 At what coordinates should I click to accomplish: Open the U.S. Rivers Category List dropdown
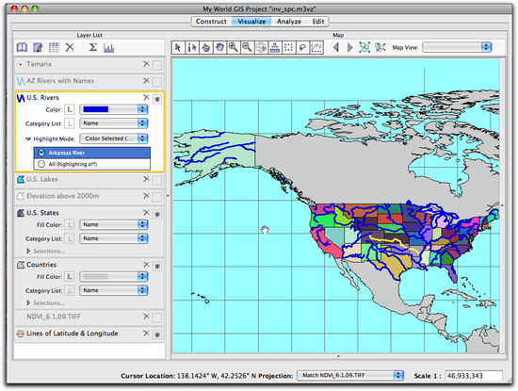[x=114, y=122]
